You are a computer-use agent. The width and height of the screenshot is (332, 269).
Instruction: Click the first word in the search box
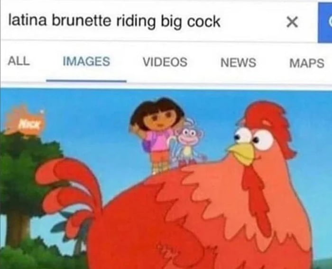(x=28, y=21)
